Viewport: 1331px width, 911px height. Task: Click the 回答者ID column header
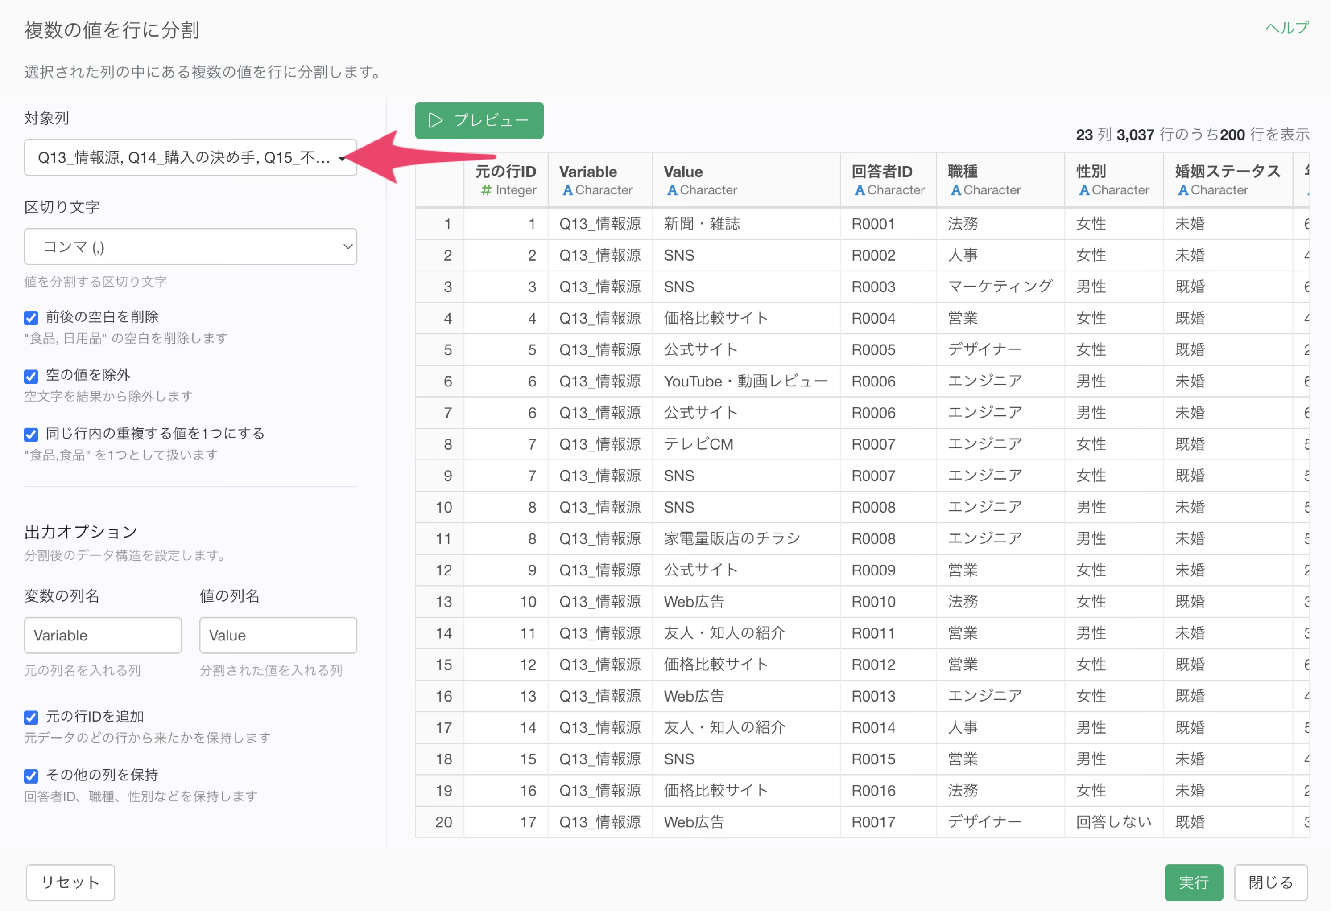[x=888, y=180]
